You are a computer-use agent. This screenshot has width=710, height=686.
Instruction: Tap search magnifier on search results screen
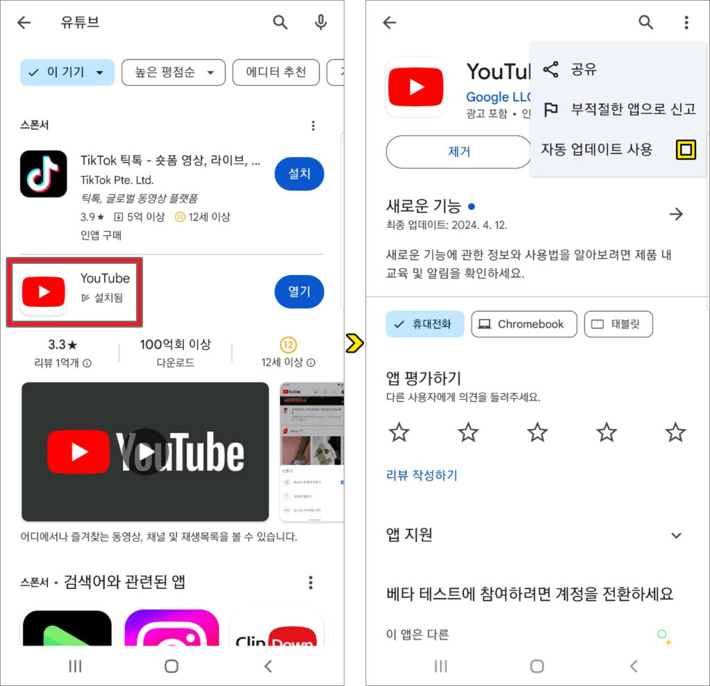point(280,22)
